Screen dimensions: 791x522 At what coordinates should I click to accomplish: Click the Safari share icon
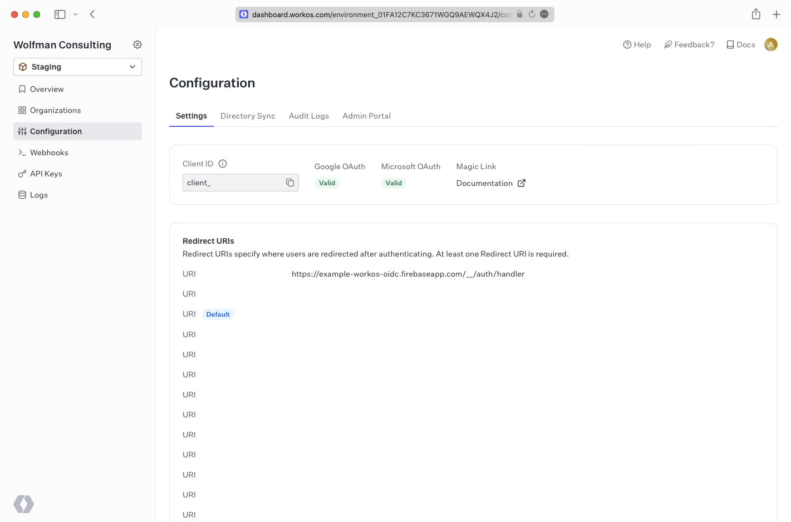[756, 14]
